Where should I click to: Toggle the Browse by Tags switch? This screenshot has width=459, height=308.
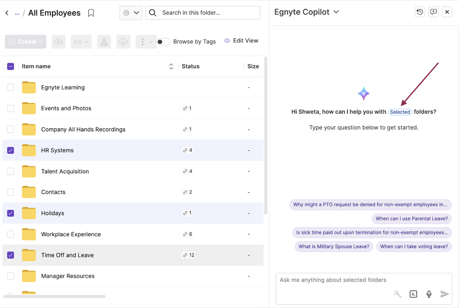(164, 41)
